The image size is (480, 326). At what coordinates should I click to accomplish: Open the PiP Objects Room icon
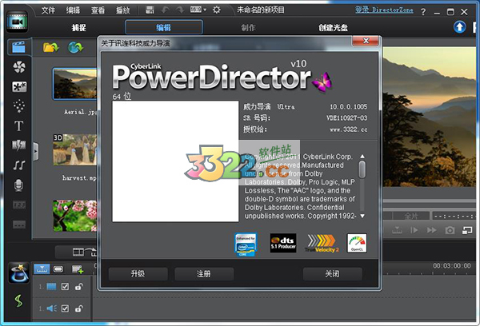pos(19,87)
